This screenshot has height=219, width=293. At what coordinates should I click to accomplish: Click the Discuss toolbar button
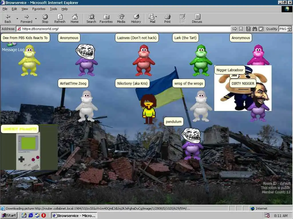[x=197, y=19]
